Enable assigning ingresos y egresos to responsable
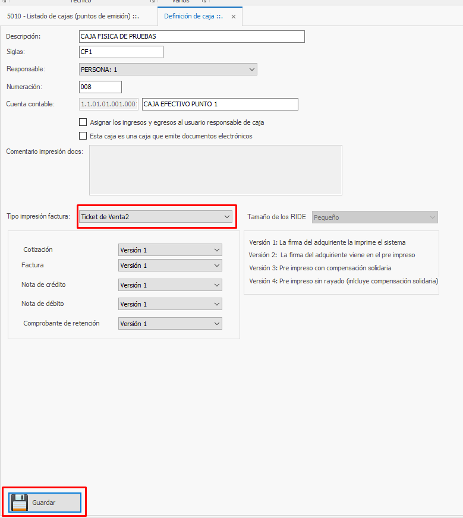This screenshot has width=463, height=518. 83,122
